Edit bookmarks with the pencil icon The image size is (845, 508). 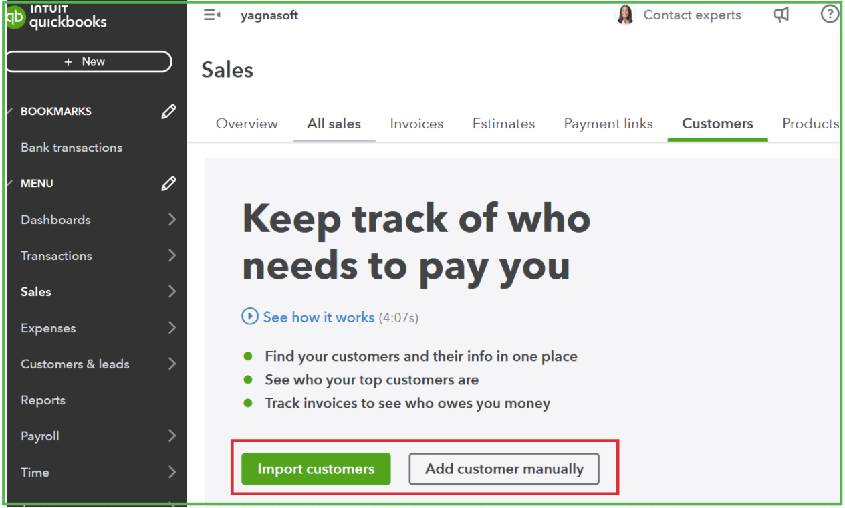coord(168,112)
